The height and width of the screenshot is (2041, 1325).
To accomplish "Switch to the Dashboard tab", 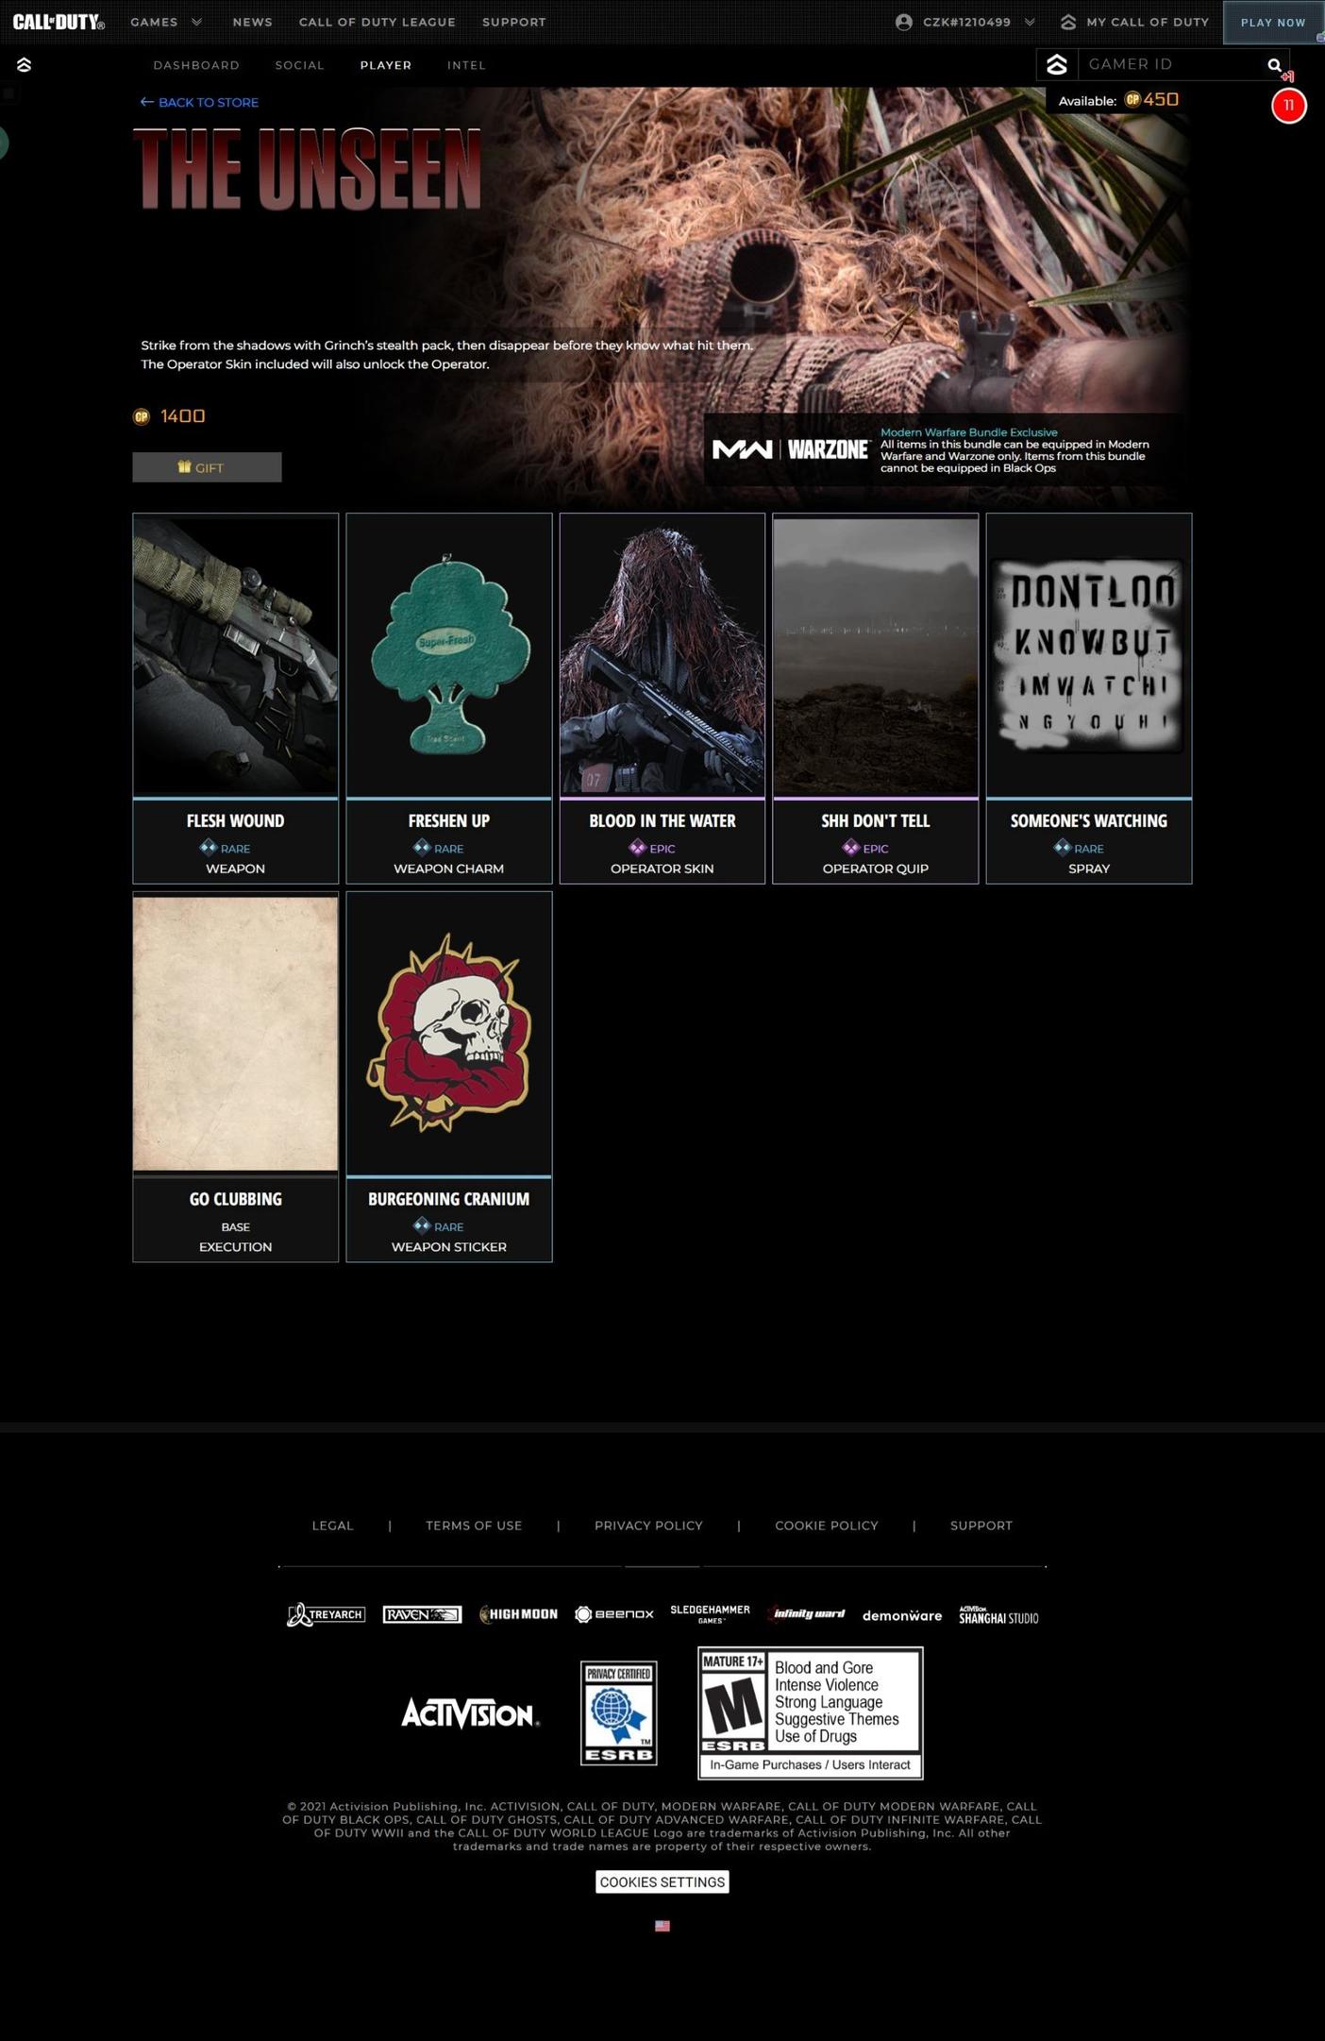I will pyautogui.click(x=196, y=65).
